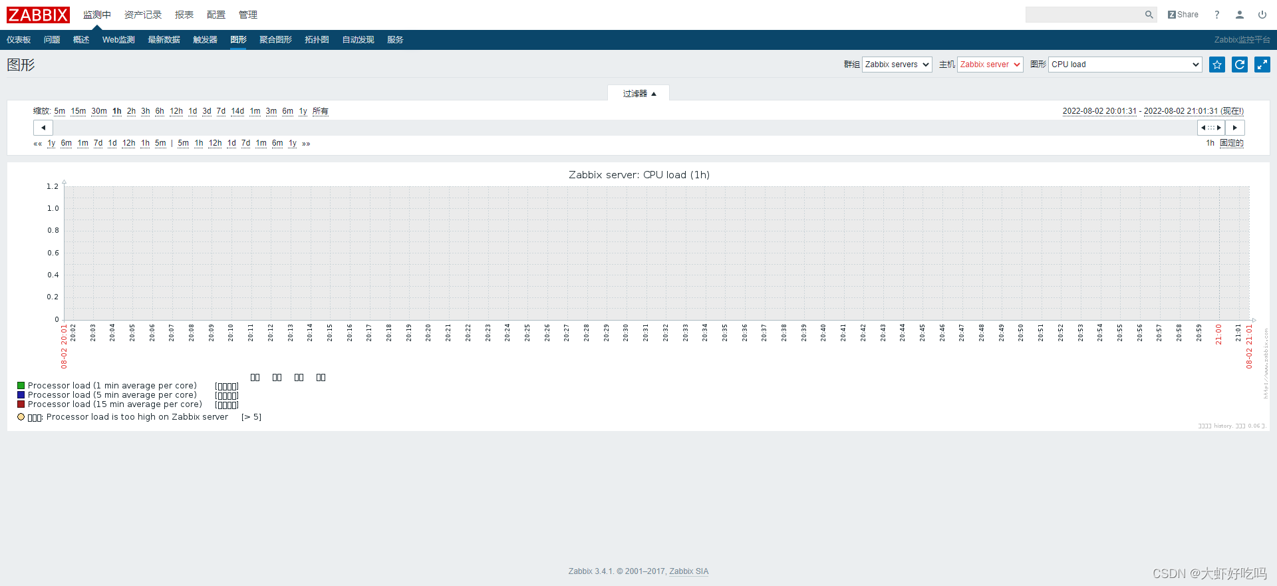Open the user profile icon
The width and height of the screenshot is (1277, 586).
point(1240,15)
